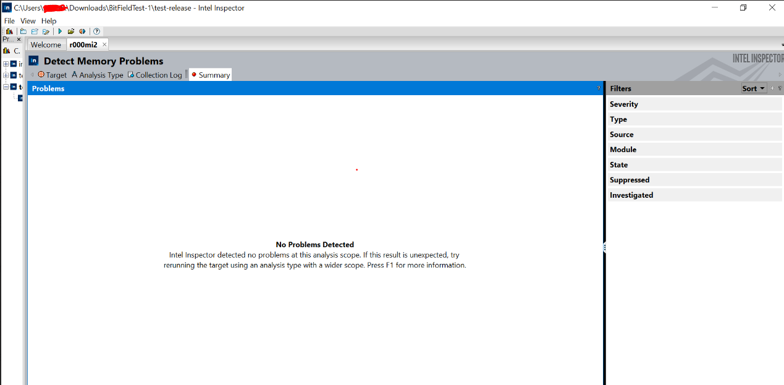The image size is (784, 385).
Task: Pin the Filters panel using its pin icon
Action: click(x=771, y=88)
